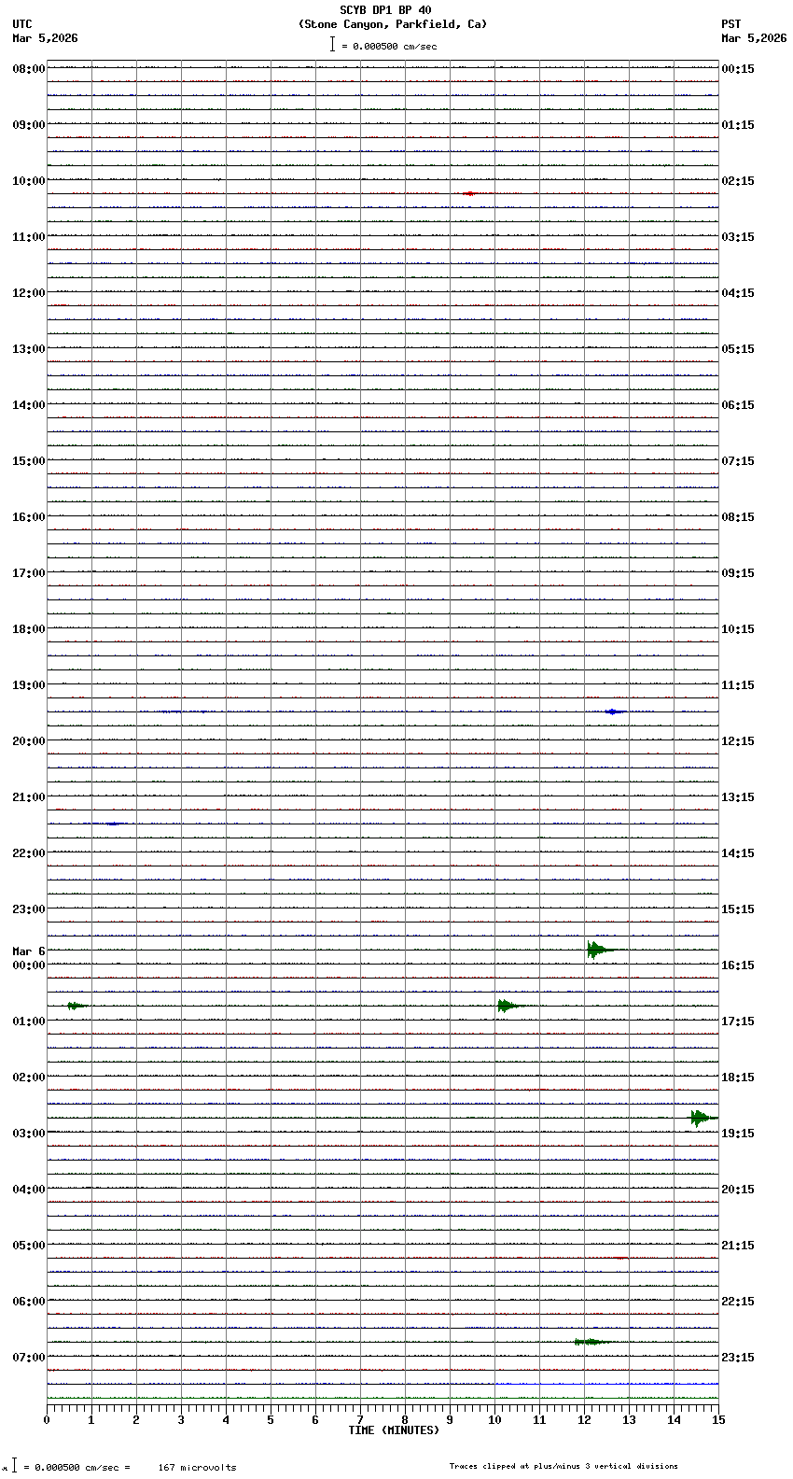The width and height of the screenshot is (793, 1479).
Task: Click the '00:00' UTC time label
Action: click(x=29, y=965)
